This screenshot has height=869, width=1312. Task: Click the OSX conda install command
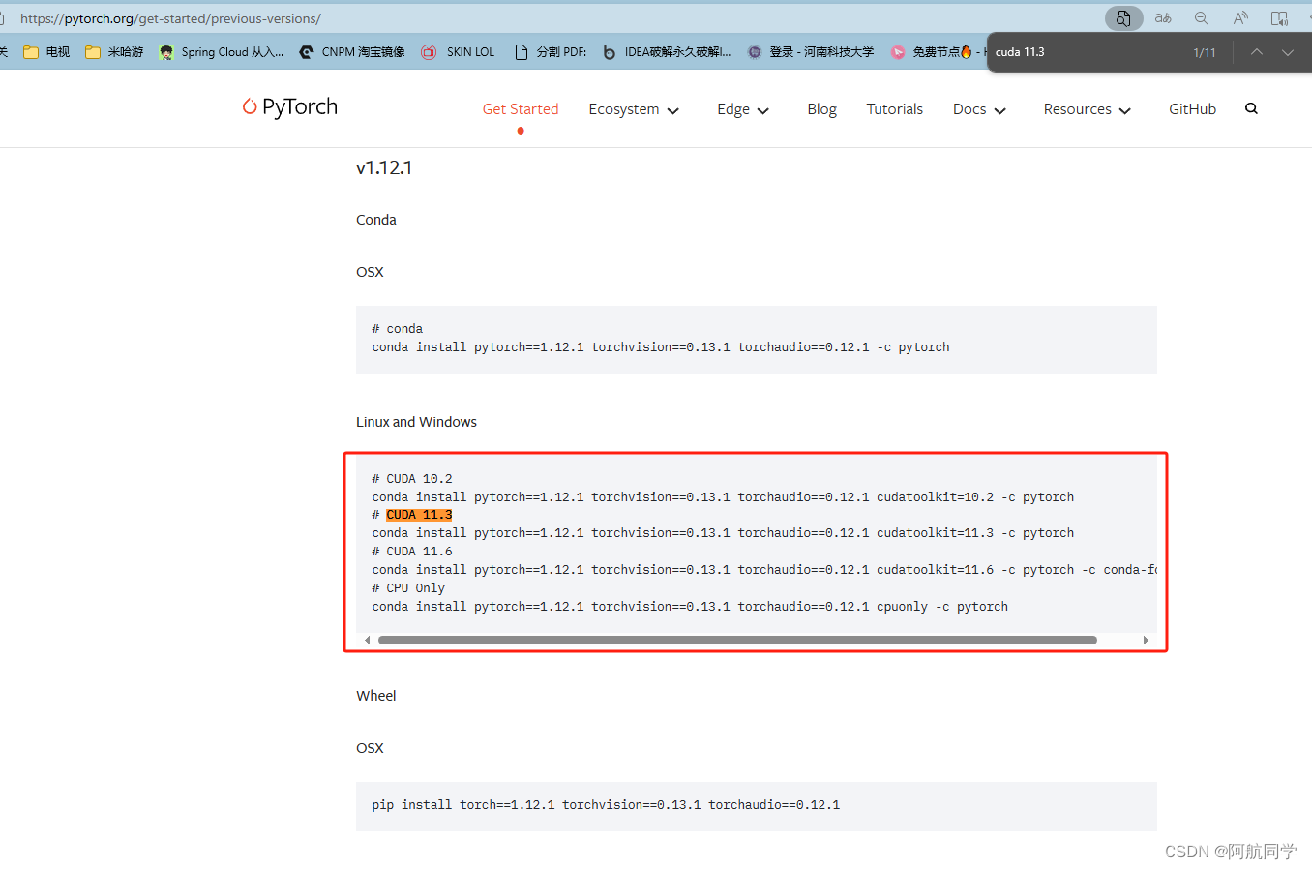click(x=661, y=347)
